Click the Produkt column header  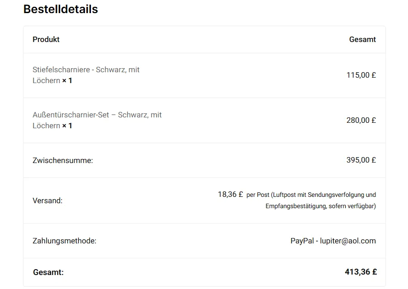(46, 39)
